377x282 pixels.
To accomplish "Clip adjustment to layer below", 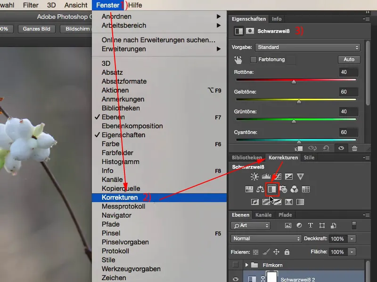I will (298, 149).
